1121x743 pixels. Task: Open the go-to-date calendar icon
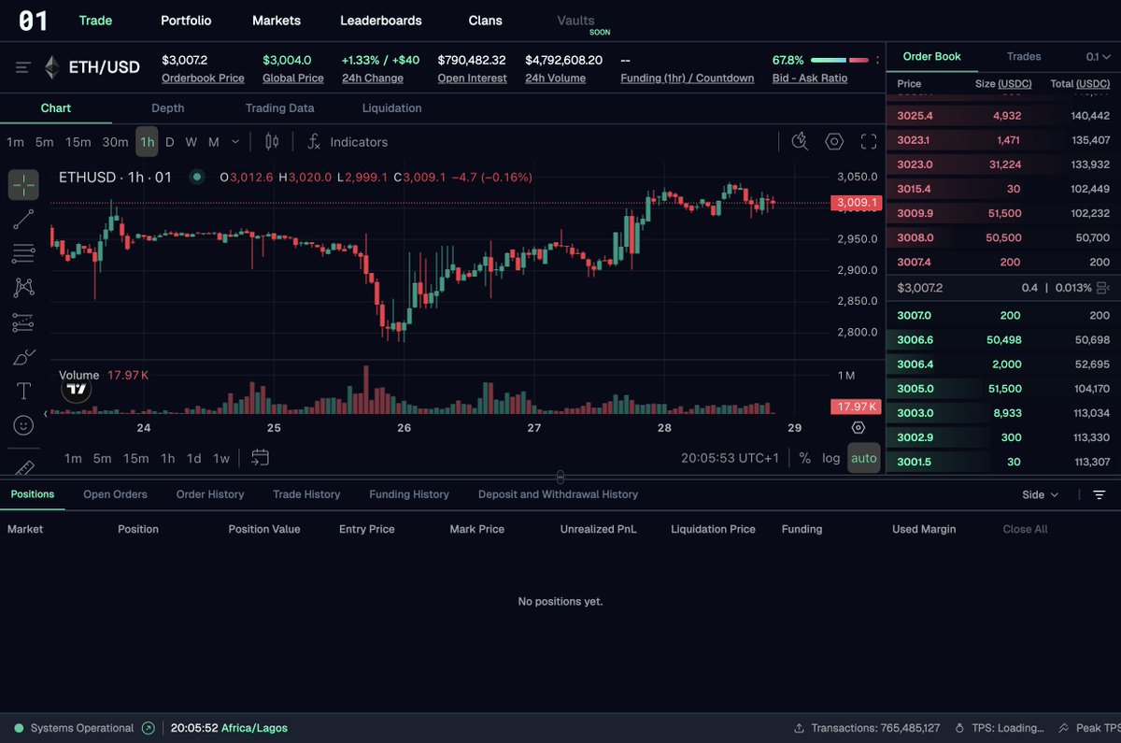pyautogui.click(x=260, y=458)
